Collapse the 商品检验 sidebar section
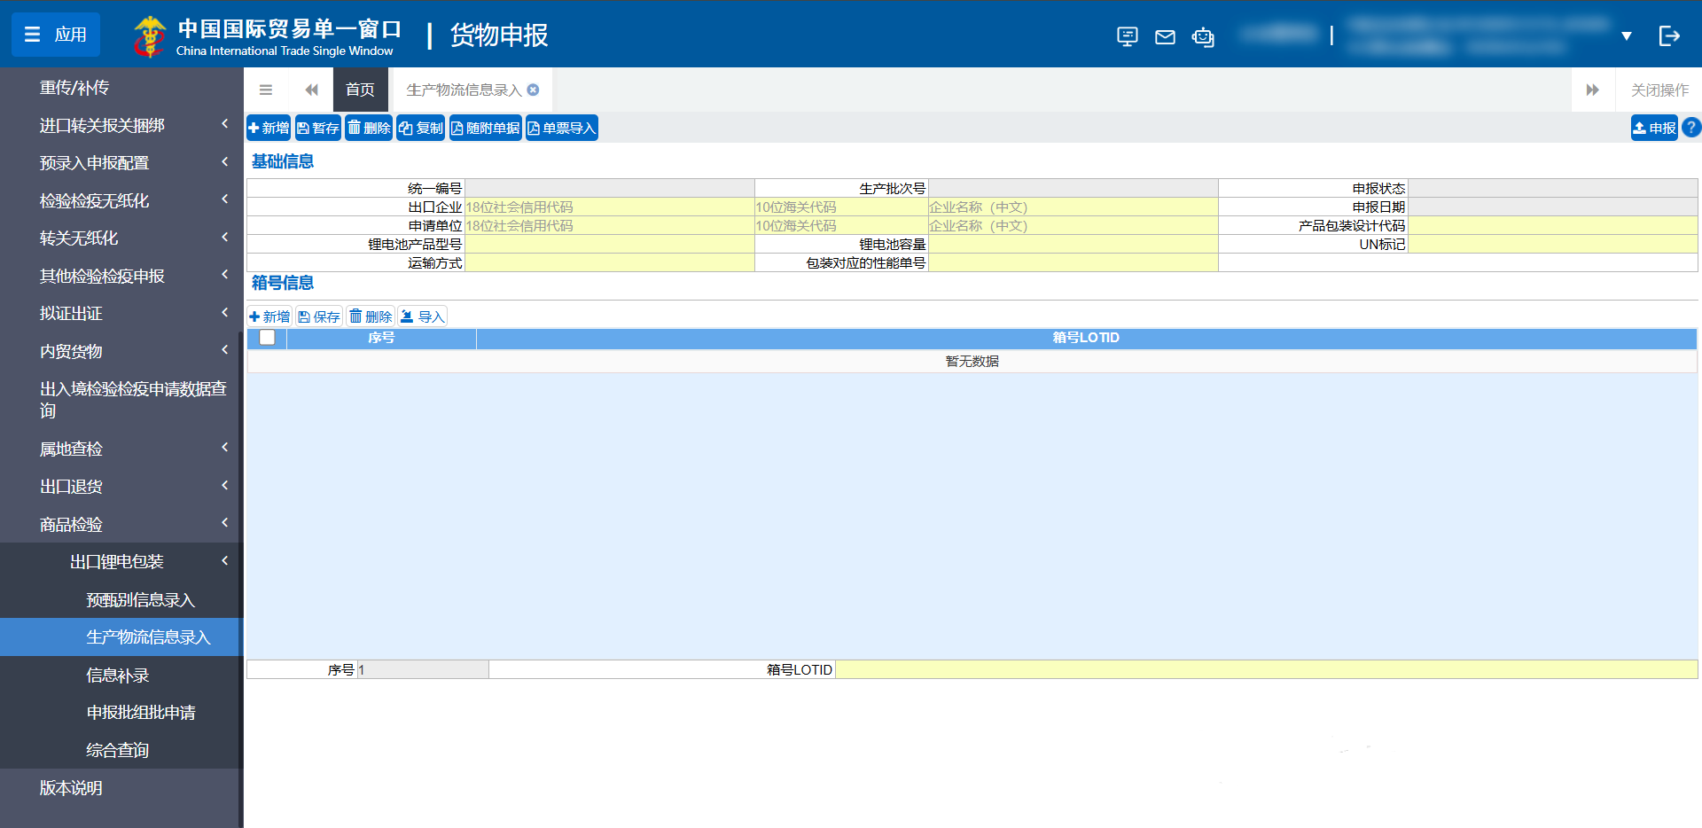Screen dimensions: 1702x828 [224, 523]
